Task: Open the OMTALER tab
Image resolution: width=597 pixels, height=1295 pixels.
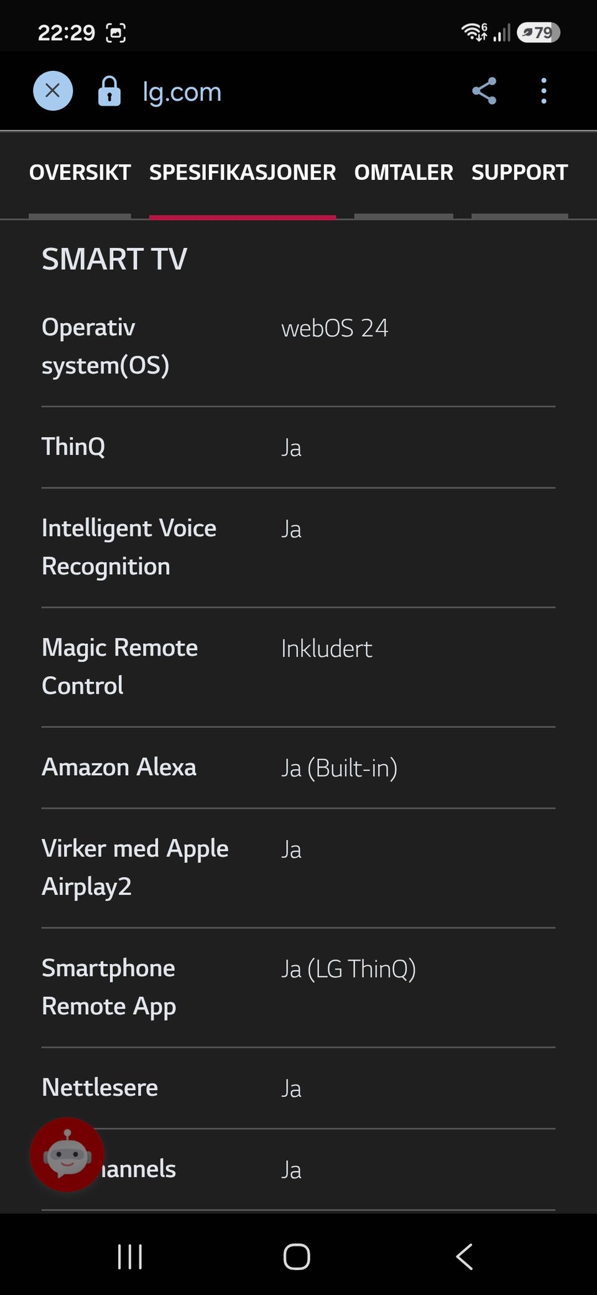Action: pos(404,172)
